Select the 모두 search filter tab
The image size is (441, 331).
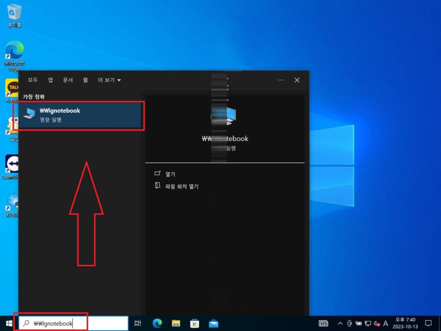click(32, 80)
